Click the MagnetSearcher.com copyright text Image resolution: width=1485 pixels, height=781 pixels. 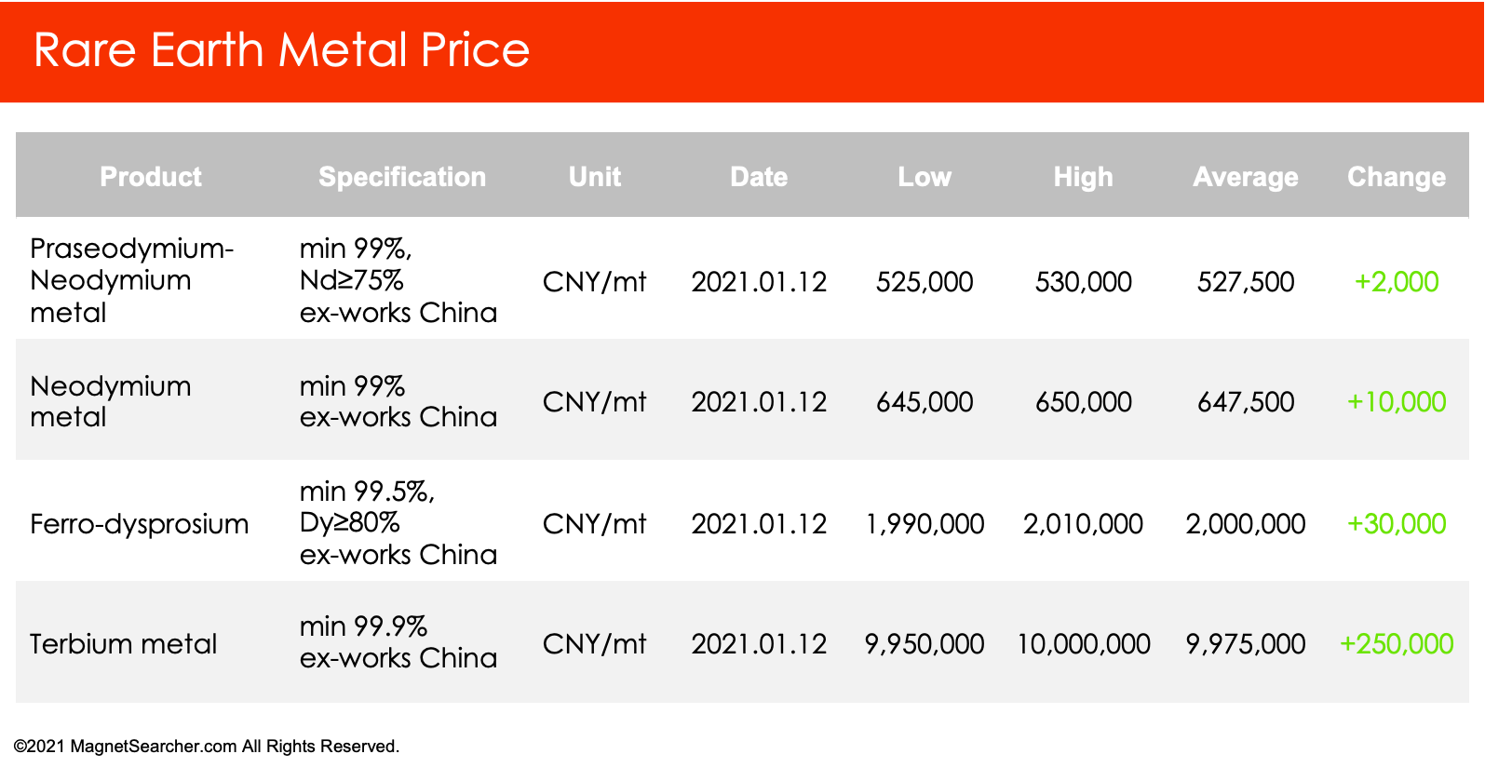click(x=207, y=747)
